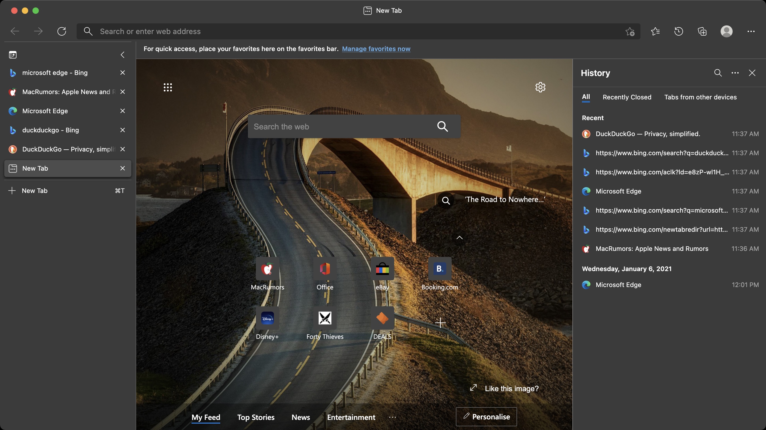Click the Personalise button

point(486,417)
